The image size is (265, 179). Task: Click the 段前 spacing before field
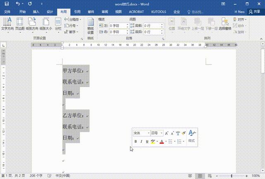pos(152,26)
